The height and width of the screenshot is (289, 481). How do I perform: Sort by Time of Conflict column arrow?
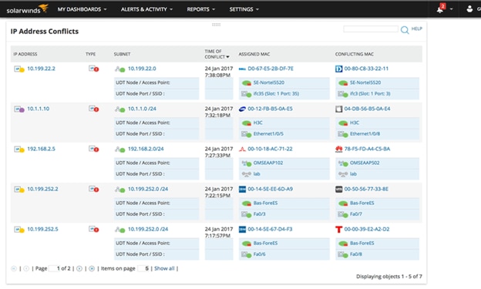(227, 57)
